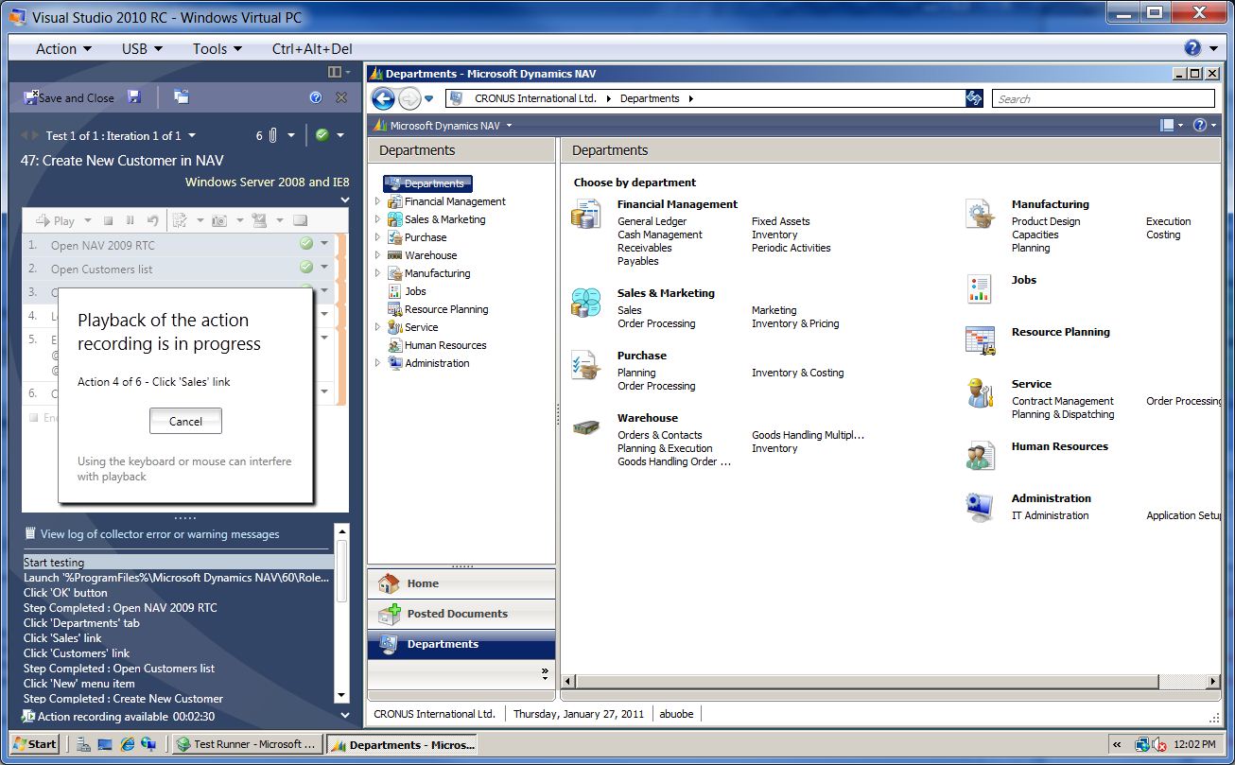The image size is (1235, 765).
Task: Switch to Posted Documents navigation button
Action: click(461, 614)
